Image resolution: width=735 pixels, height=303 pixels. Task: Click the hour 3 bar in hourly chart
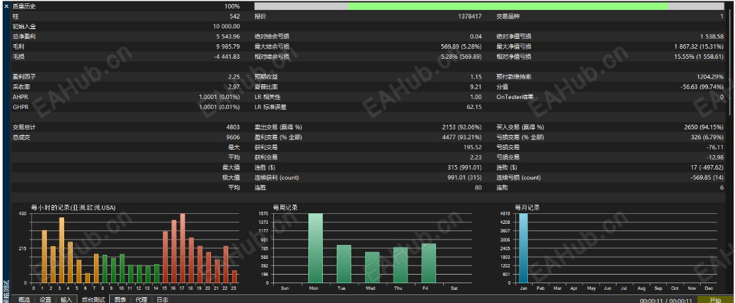(x=62, y=250)
